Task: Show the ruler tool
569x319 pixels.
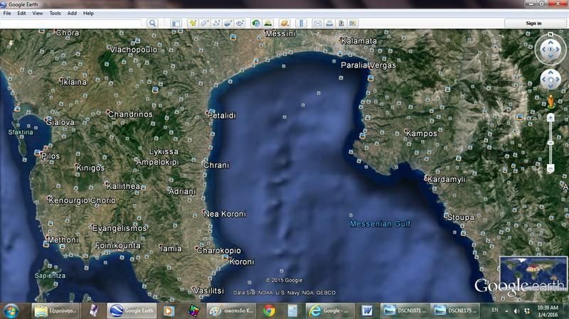Action: (x=300, y=23)
